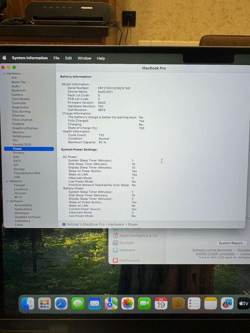
Task: Open System Information app menu
Action: 30,58
